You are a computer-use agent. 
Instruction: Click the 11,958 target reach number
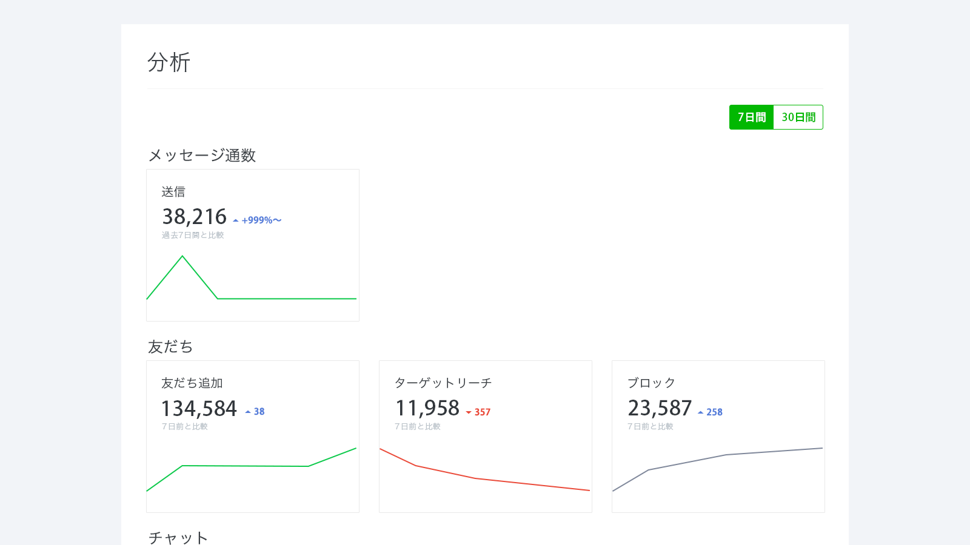(x=427, y=409)
